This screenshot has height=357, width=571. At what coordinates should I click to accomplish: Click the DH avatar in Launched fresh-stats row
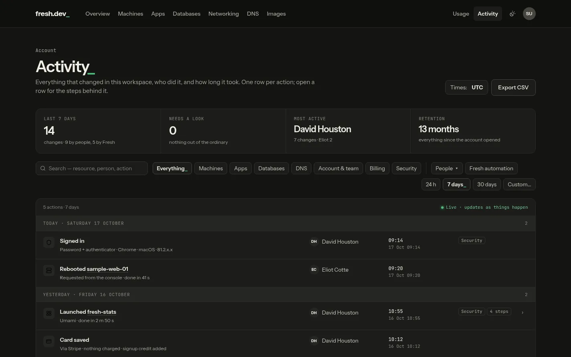[314, 312]
